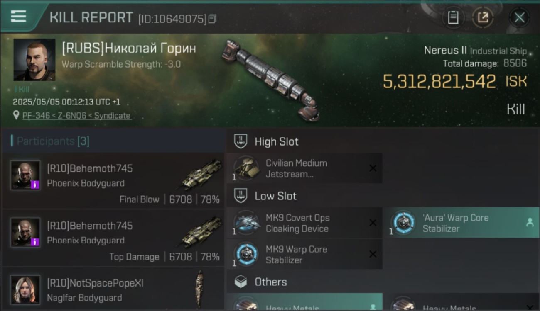View victim Николай Горин's portrait

[34, 60]
